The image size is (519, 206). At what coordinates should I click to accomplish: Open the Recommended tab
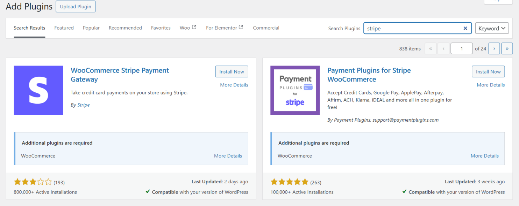tap(125, 28)
